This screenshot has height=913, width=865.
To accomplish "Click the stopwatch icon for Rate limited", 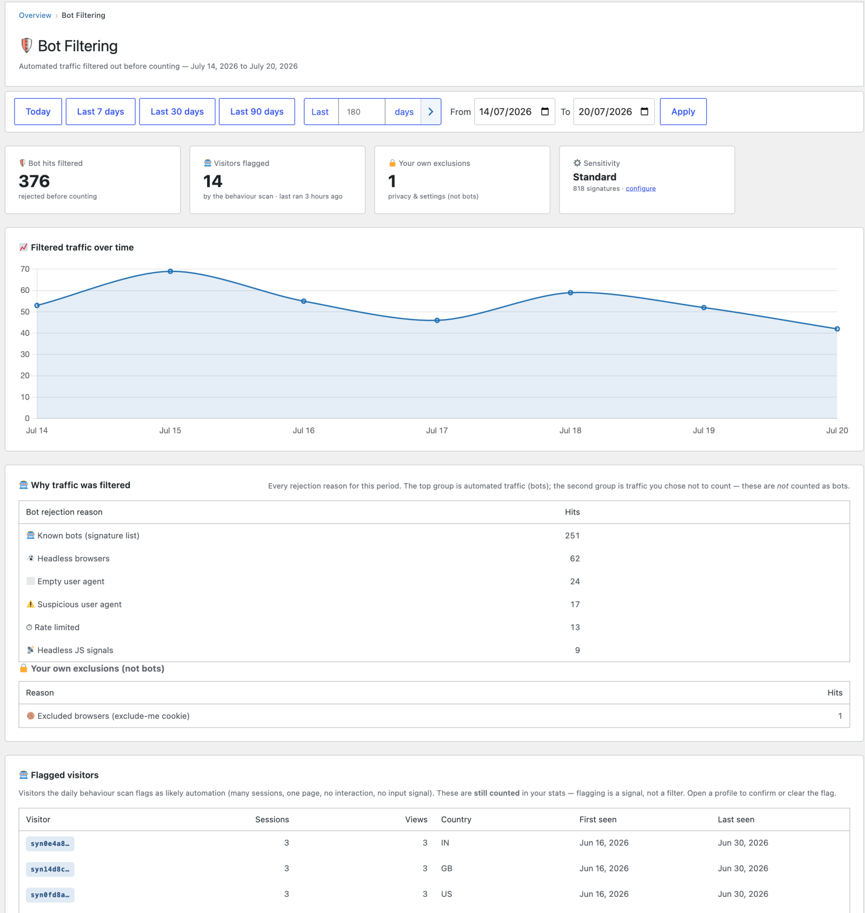I will (29, 627).
